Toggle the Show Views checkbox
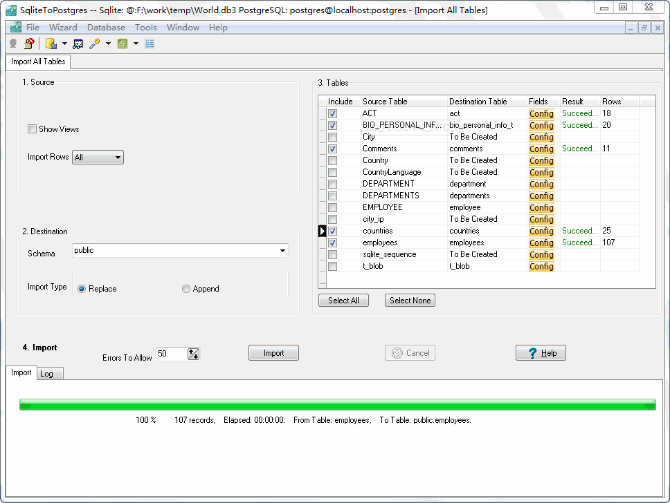The image size is (670, 503). tap(32, 129)
